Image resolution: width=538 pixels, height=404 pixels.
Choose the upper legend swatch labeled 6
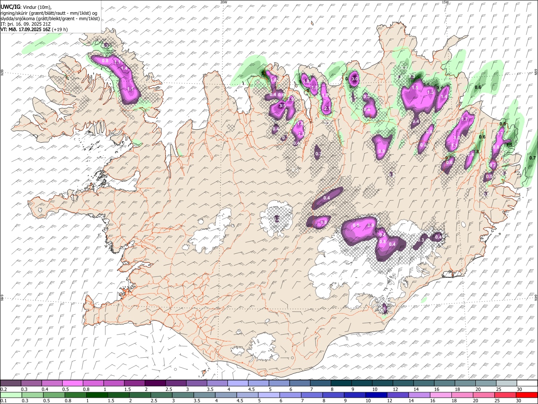[x=300, y=383]
